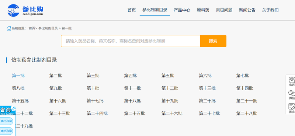This screenshot has height=136, width=295.
Task: Open 参比制剂目录 navigation tab
Action: click(x=155, y=10)
